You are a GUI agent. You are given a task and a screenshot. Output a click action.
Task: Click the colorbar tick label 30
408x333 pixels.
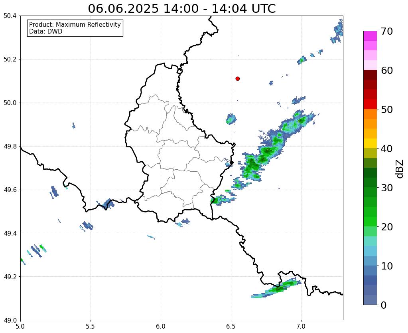coord(386,188)
